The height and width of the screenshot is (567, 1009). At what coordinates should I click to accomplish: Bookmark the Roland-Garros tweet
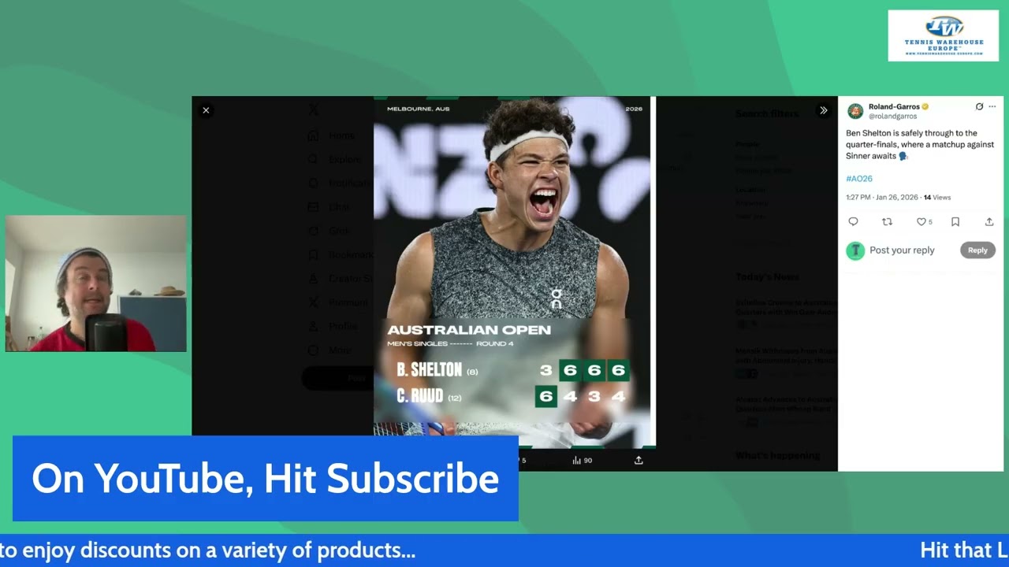(x=955, y=222)
